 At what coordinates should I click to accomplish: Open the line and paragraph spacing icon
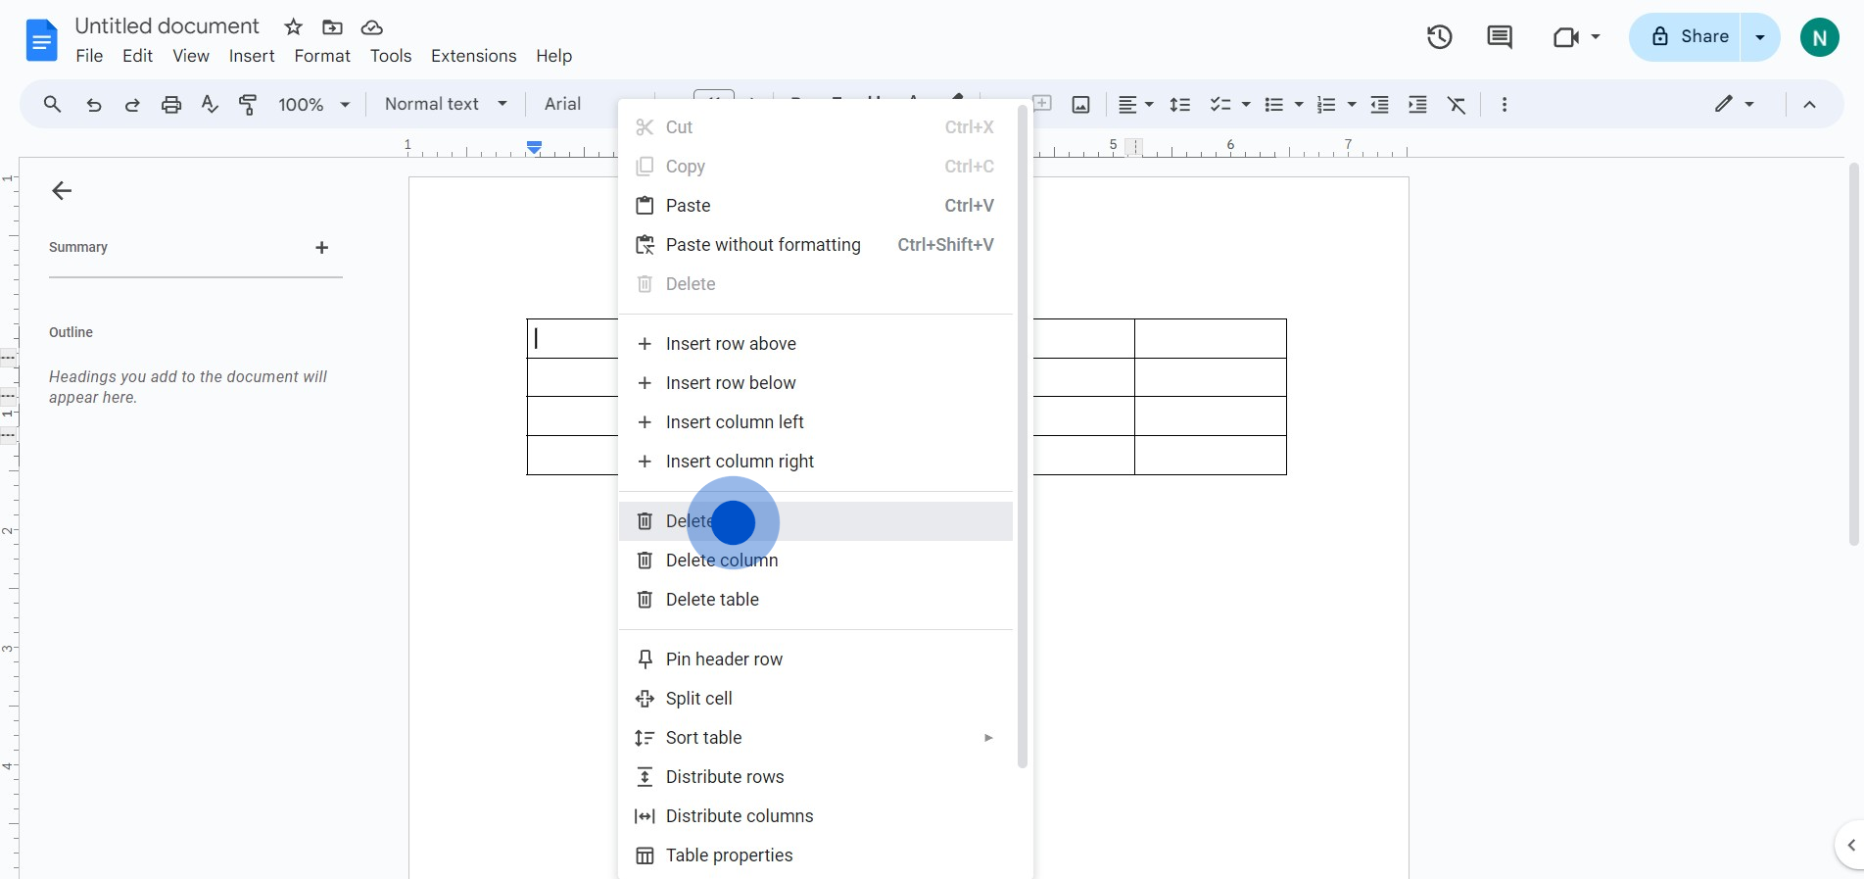1180,105
